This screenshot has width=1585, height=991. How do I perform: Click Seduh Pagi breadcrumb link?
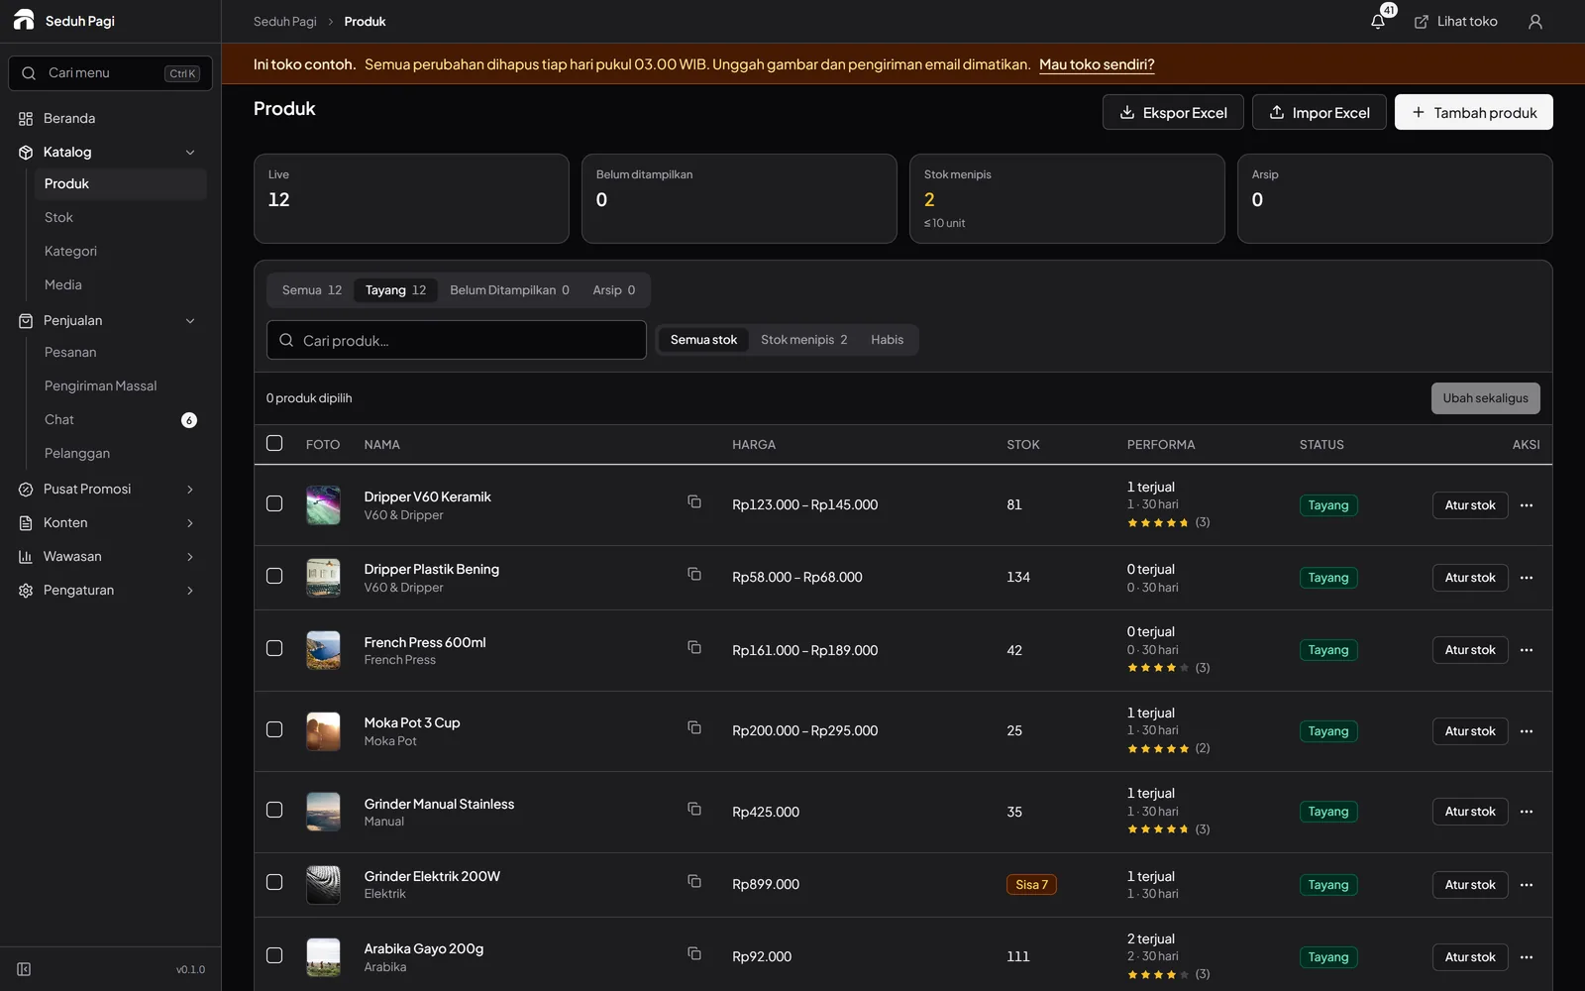pyautogui.click(x=284, y=21)
